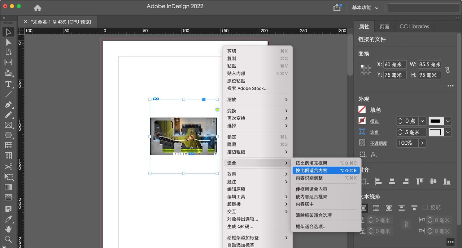Link the four text wrap offset values

click(x=406, y=225)
